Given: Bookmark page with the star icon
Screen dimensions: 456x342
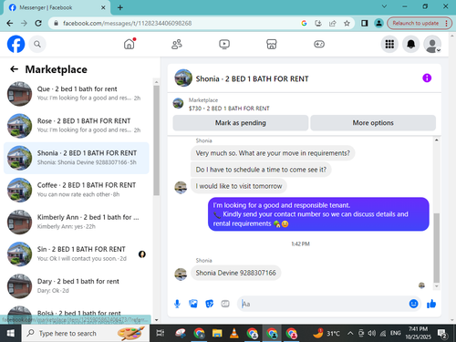Looking at the screenshot, I should pyautogui.click(x=347, y=24).
